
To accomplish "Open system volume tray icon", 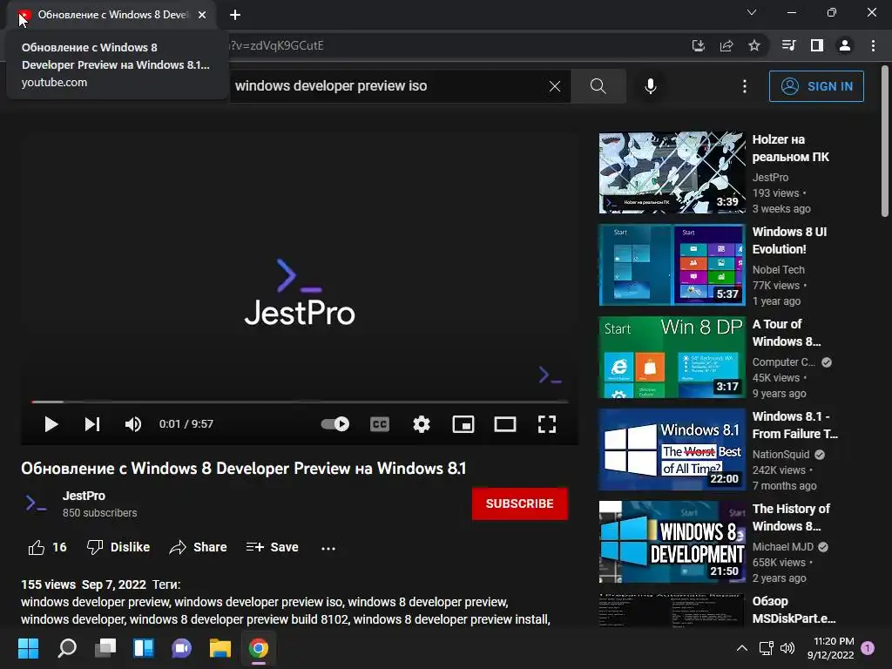I will 787,648.
